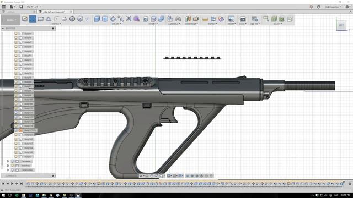
Task: Open the CREATE dropdown menu
Action: click(116, 24)
